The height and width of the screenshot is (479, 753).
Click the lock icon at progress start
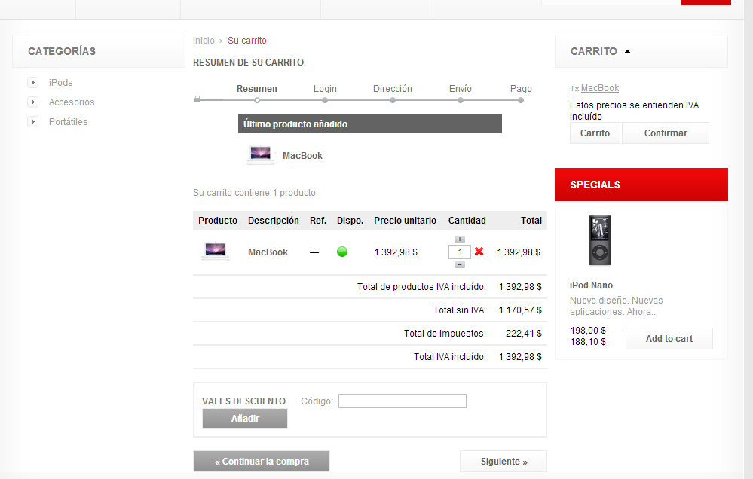click(197, 99)
